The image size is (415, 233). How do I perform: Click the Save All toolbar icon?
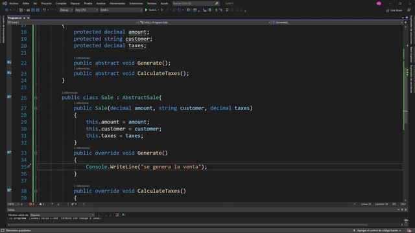pyautogui.click(x=38, y=10)
